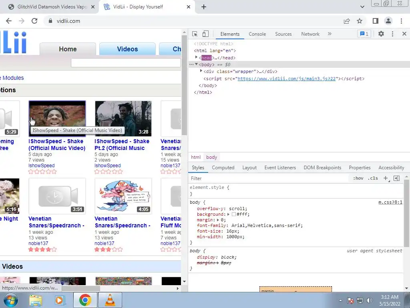Bookmark this tab with the star icon
Image resolution: width=410 pixels, height=308 pixels.
pos(360,21)
